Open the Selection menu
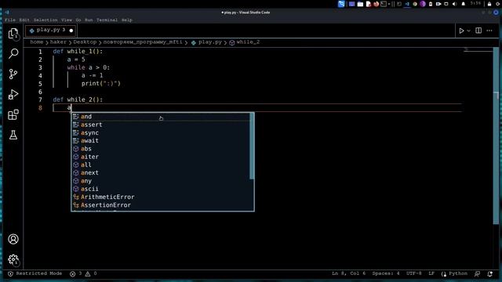502x282 pixels. click(x=45, y=20)
